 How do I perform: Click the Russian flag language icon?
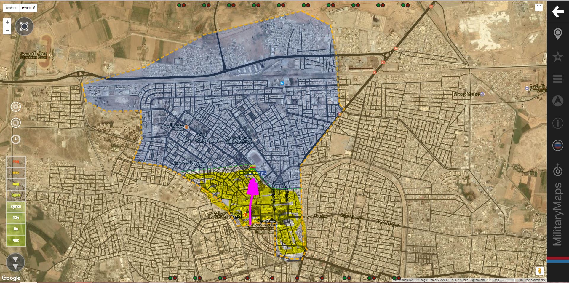557,146
